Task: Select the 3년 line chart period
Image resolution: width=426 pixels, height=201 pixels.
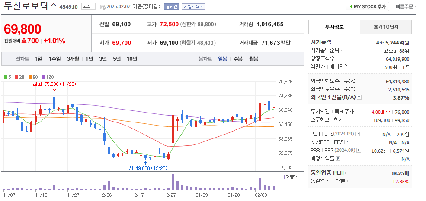Action: [103, 59]
